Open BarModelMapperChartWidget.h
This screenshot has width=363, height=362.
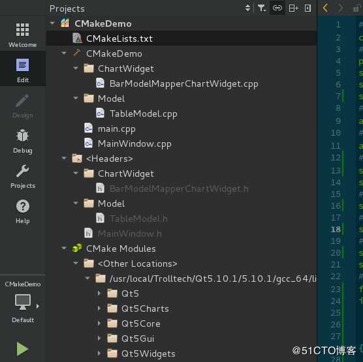click(179, 189)
